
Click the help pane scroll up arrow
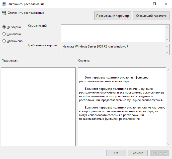tap(168, 70)
